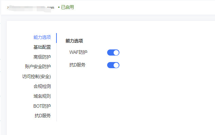This screenshot has height=135, width=215.
Task: Toggle the WAF防护 switch
Action: pos(113,52)
